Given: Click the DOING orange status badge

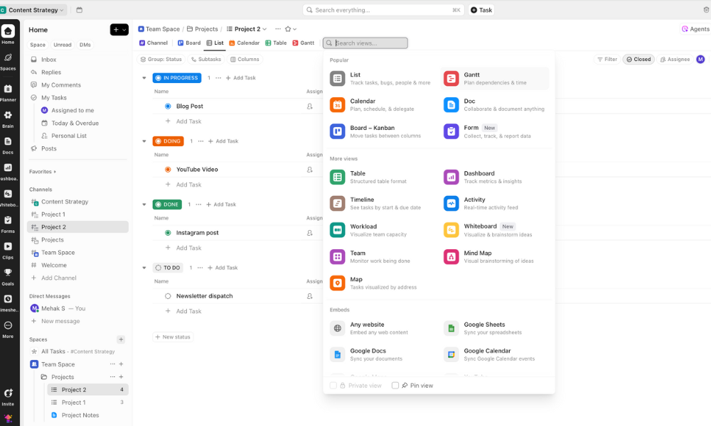Looking at the screenshot, I should coord(168,141).
